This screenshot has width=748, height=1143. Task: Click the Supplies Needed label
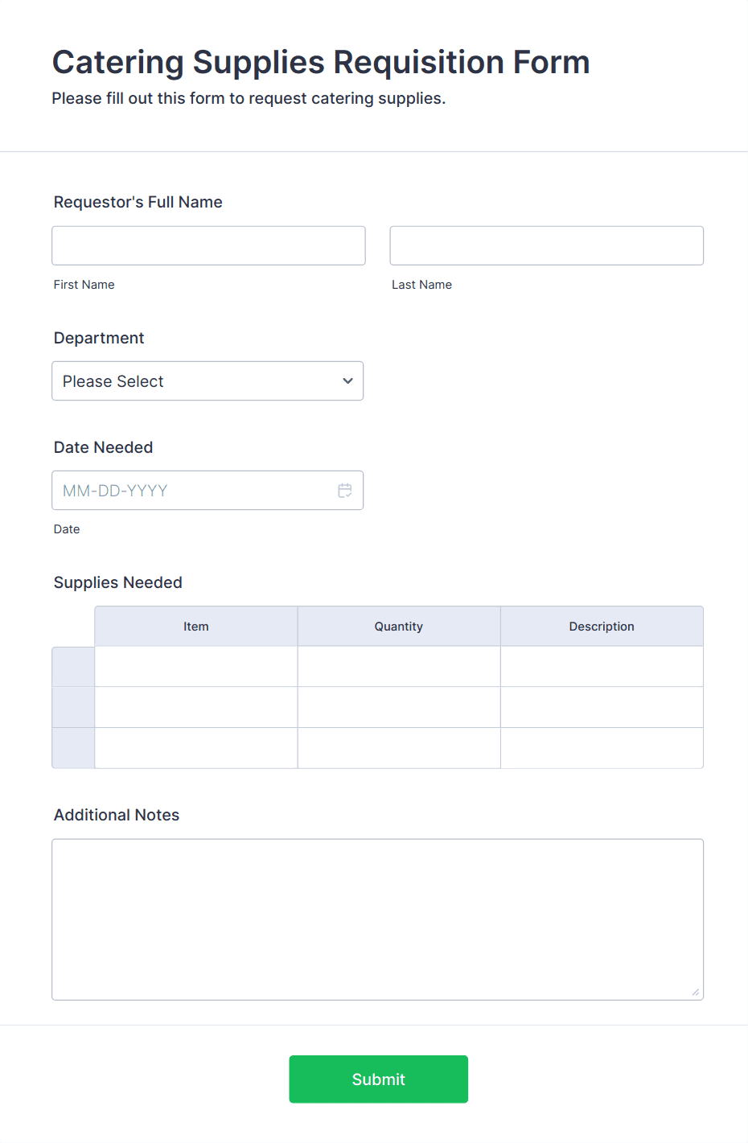(x=117, y=582)
